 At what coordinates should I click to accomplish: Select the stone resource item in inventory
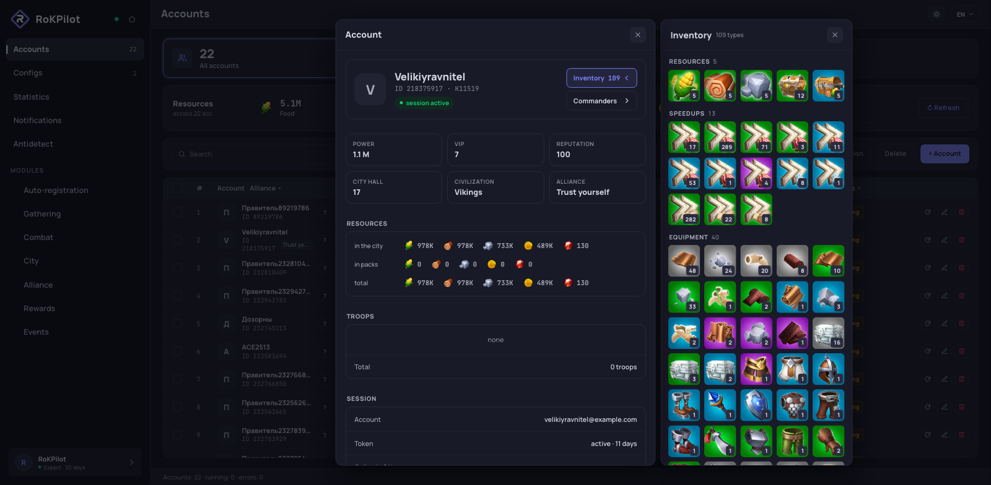(x=756, y=85)
